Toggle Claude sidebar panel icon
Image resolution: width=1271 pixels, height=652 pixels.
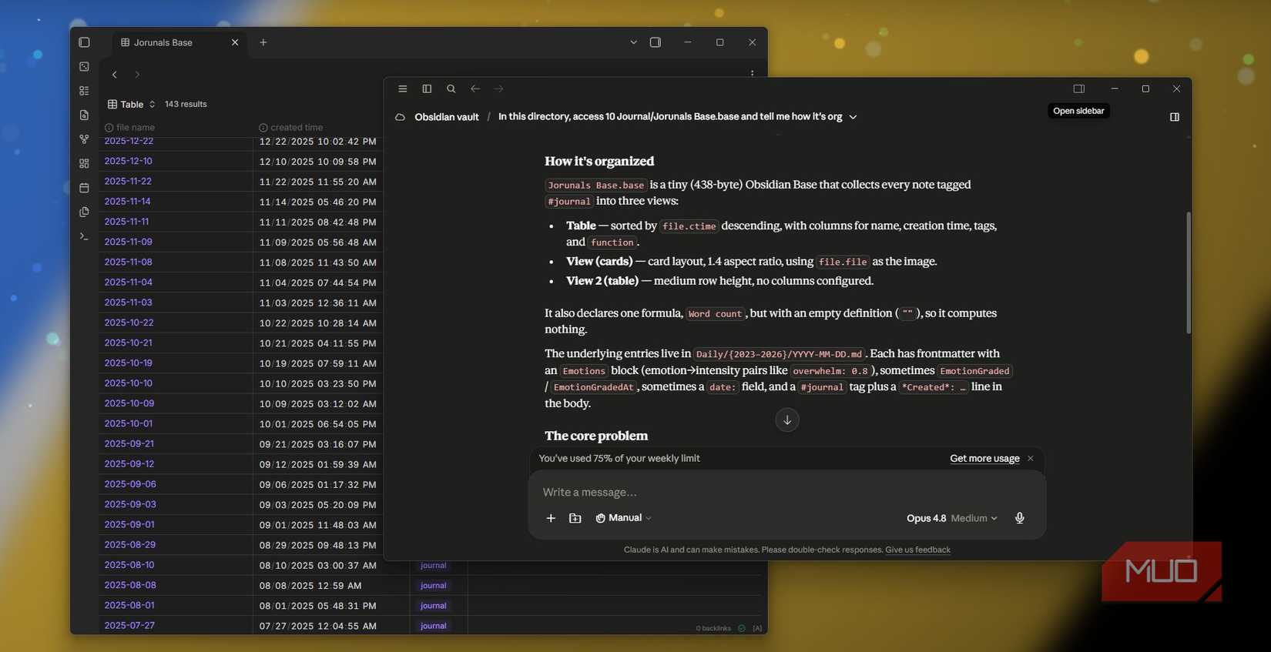[427, 89]
